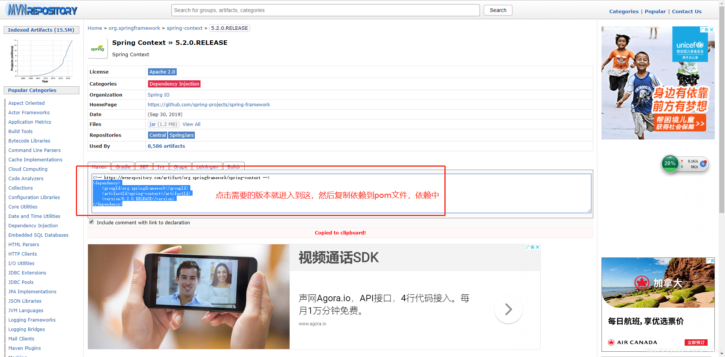Click the Indexed Artifacts growth chart

point(42,60)
